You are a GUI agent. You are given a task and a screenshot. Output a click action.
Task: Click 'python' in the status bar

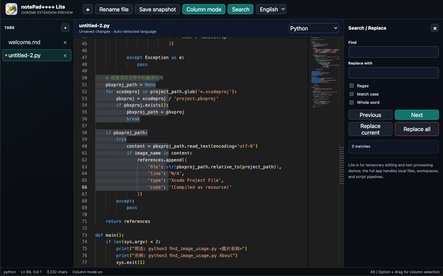tap(10, 272)
